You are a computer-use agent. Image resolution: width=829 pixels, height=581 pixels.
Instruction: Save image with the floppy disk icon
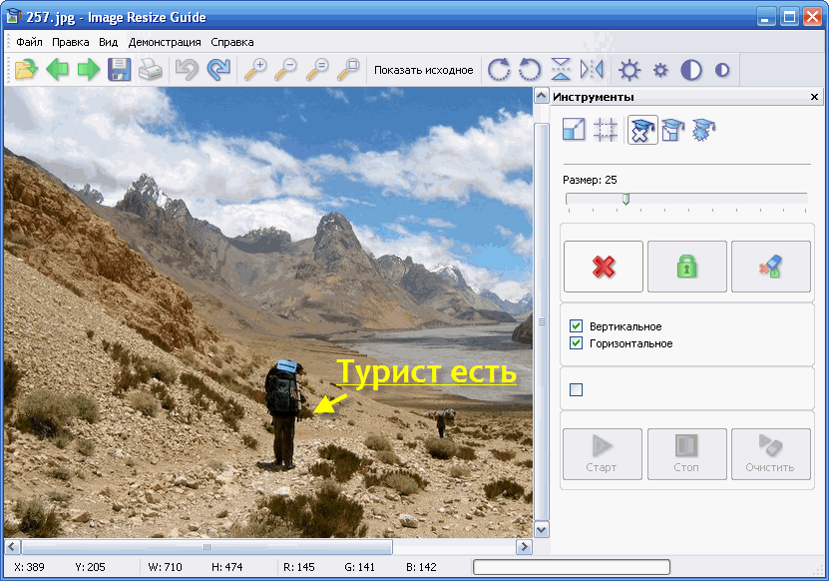(120, 70)
